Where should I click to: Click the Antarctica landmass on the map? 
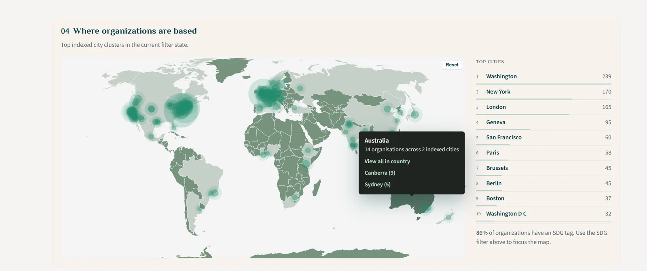[x=332, y=254]
